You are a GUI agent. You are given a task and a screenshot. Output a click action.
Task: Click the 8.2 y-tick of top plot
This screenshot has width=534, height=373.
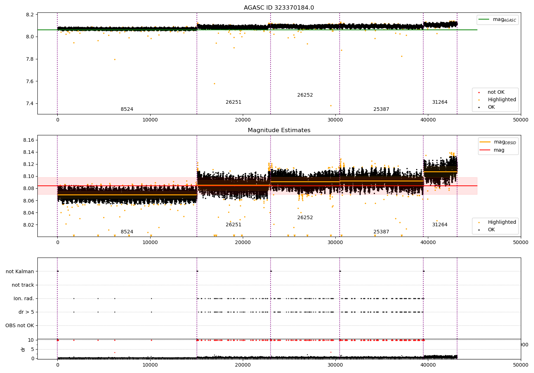click(30, 15)
